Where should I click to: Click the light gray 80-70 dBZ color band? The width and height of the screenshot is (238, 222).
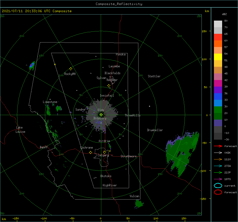(218, 24)
